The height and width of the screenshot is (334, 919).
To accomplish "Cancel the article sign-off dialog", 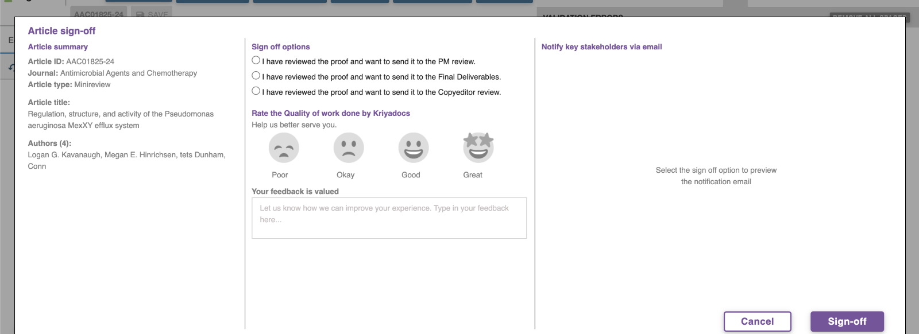I will (x=757, y=321).
